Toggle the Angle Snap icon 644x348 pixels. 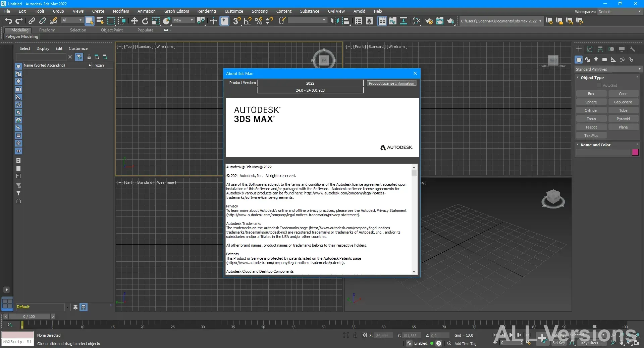pyautogui.click(x=248, y=21)
